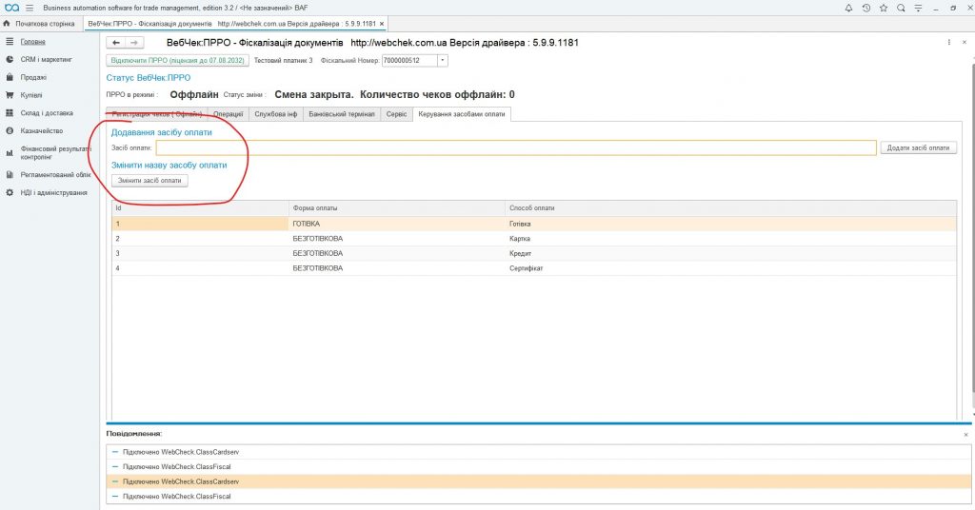Click the Регламентований облік document icon
The height and width of the screenshot is (510, 975).
(x=10, y=175)
